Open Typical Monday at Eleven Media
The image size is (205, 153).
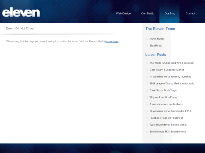[x=168, y=125]
